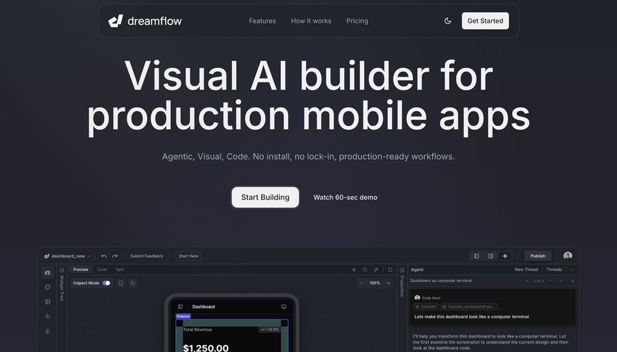Zoom out with the minus button
The image size is (617, 352).
(361, 283)
